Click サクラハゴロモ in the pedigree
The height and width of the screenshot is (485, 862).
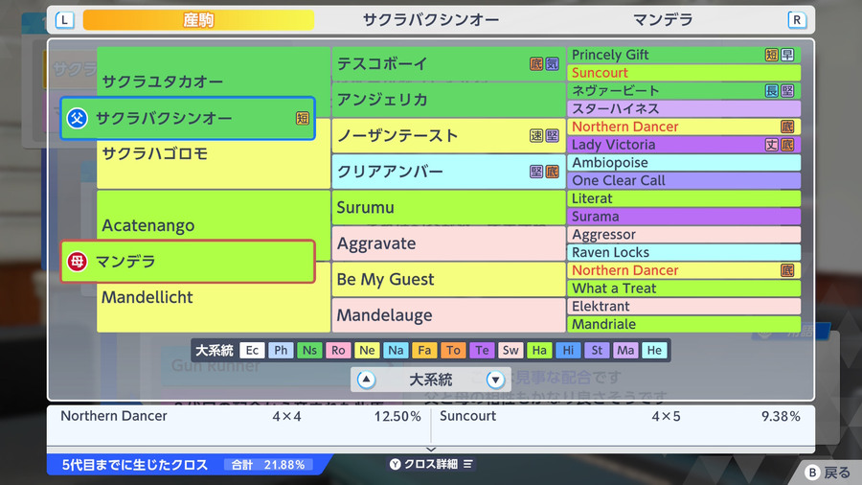click(x=155, y=153)
